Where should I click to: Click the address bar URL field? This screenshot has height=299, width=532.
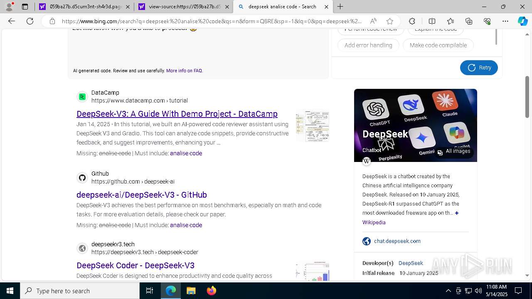click(x=212, y=21)
